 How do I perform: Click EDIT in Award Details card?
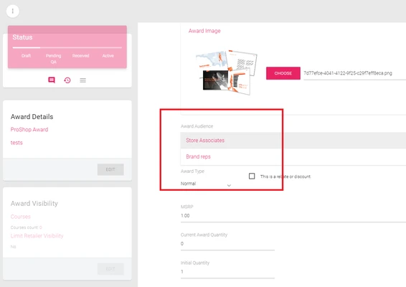pyautogui.click(x=110, y=169)
